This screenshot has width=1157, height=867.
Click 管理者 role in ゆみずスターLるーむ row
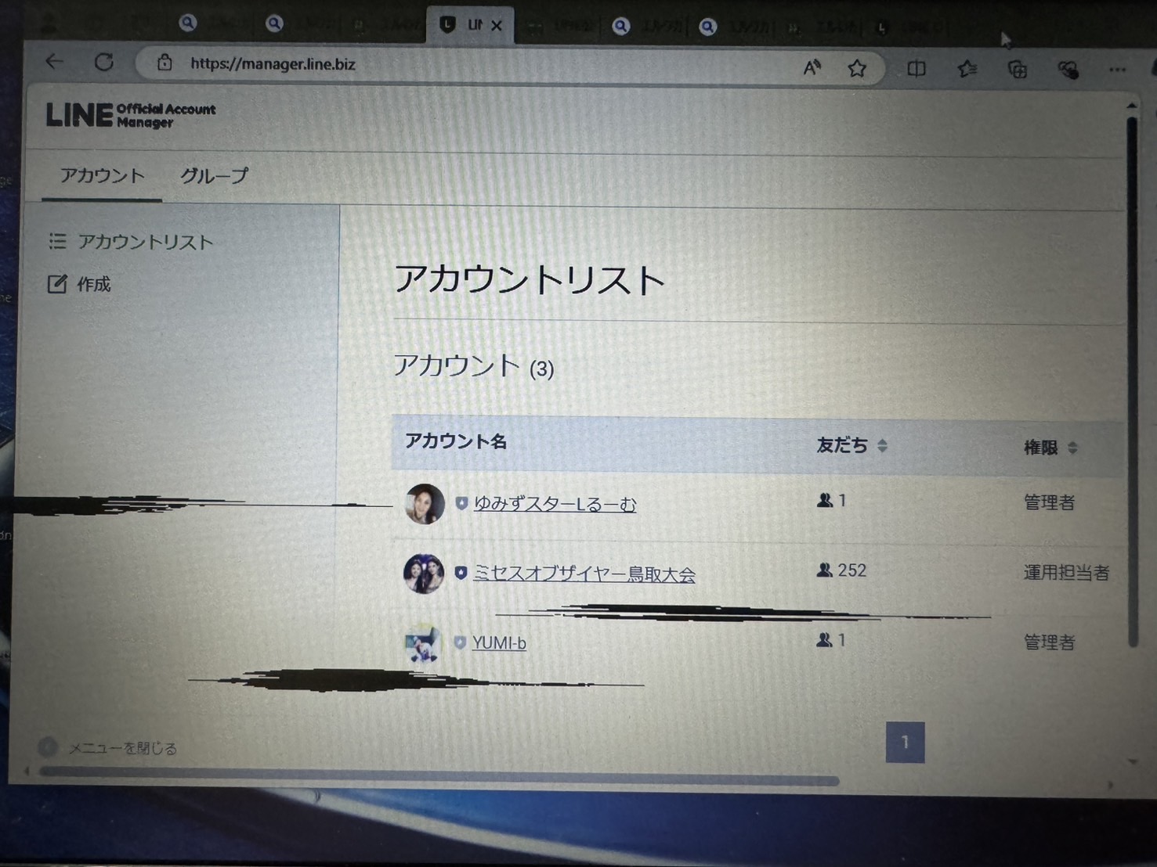tap(1049, 502)
